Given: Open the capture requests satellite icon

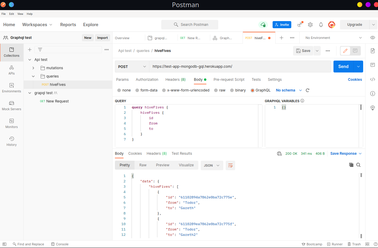Looking at the screenshot, I should point(300,24).
